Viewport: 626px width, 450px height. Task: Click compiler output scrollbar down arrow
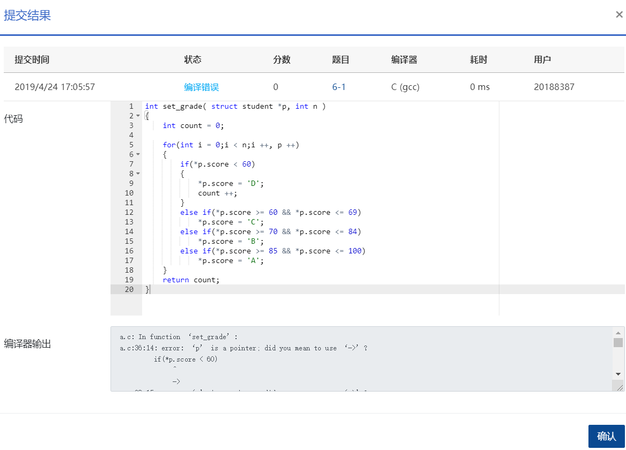pyautogui.click(x=618, y=374)
